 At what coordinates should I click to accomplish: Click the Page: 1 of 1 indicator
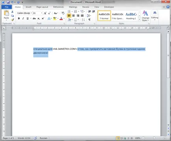point(8,138)
